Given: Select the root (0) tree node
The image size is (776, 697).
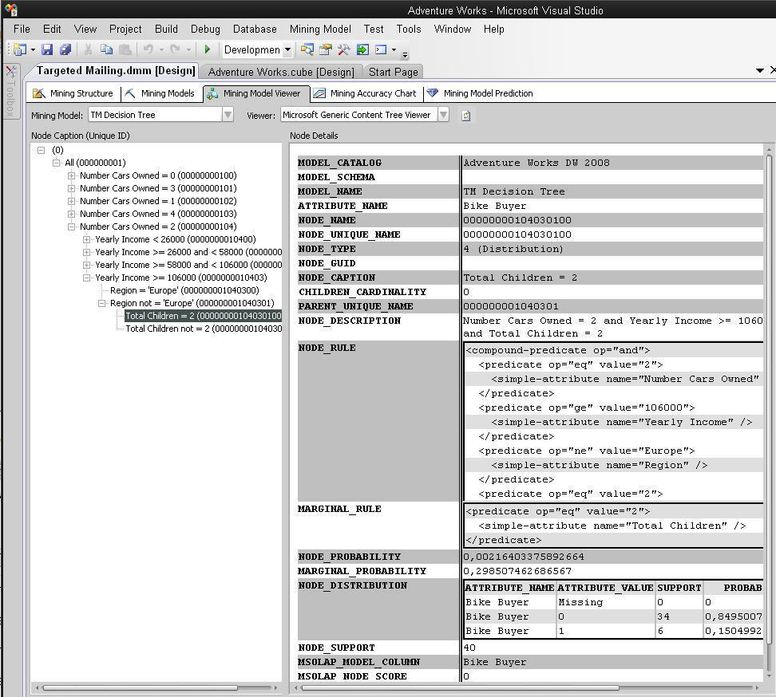Looking at the screenshot, I should 58,150.
